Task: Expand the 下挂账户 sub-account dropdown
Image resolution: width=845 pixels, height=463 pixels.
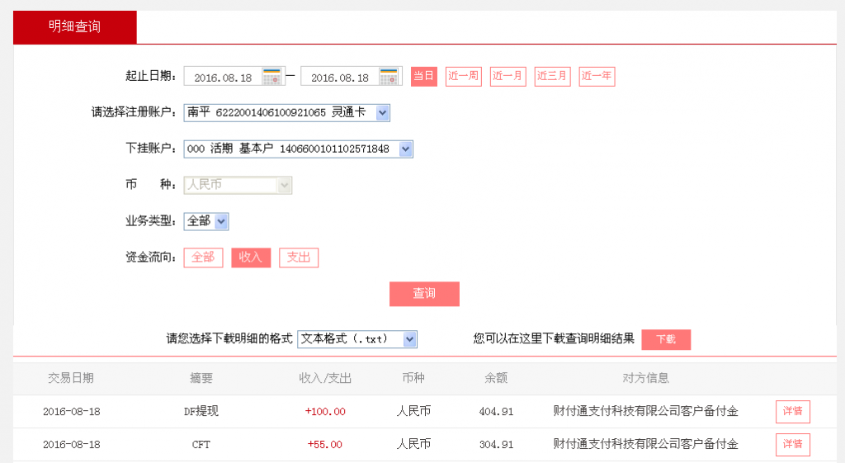Action: [x=298, y=149]
